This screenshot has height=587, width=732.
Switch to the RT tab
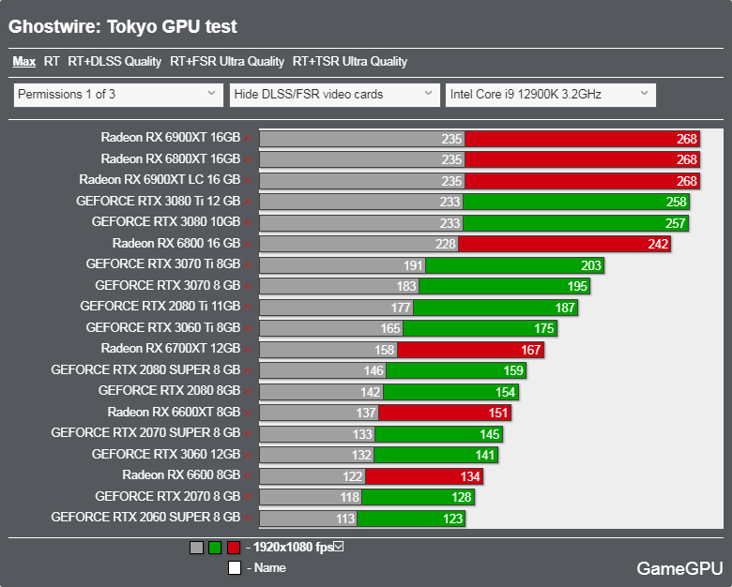pos(52,62)
